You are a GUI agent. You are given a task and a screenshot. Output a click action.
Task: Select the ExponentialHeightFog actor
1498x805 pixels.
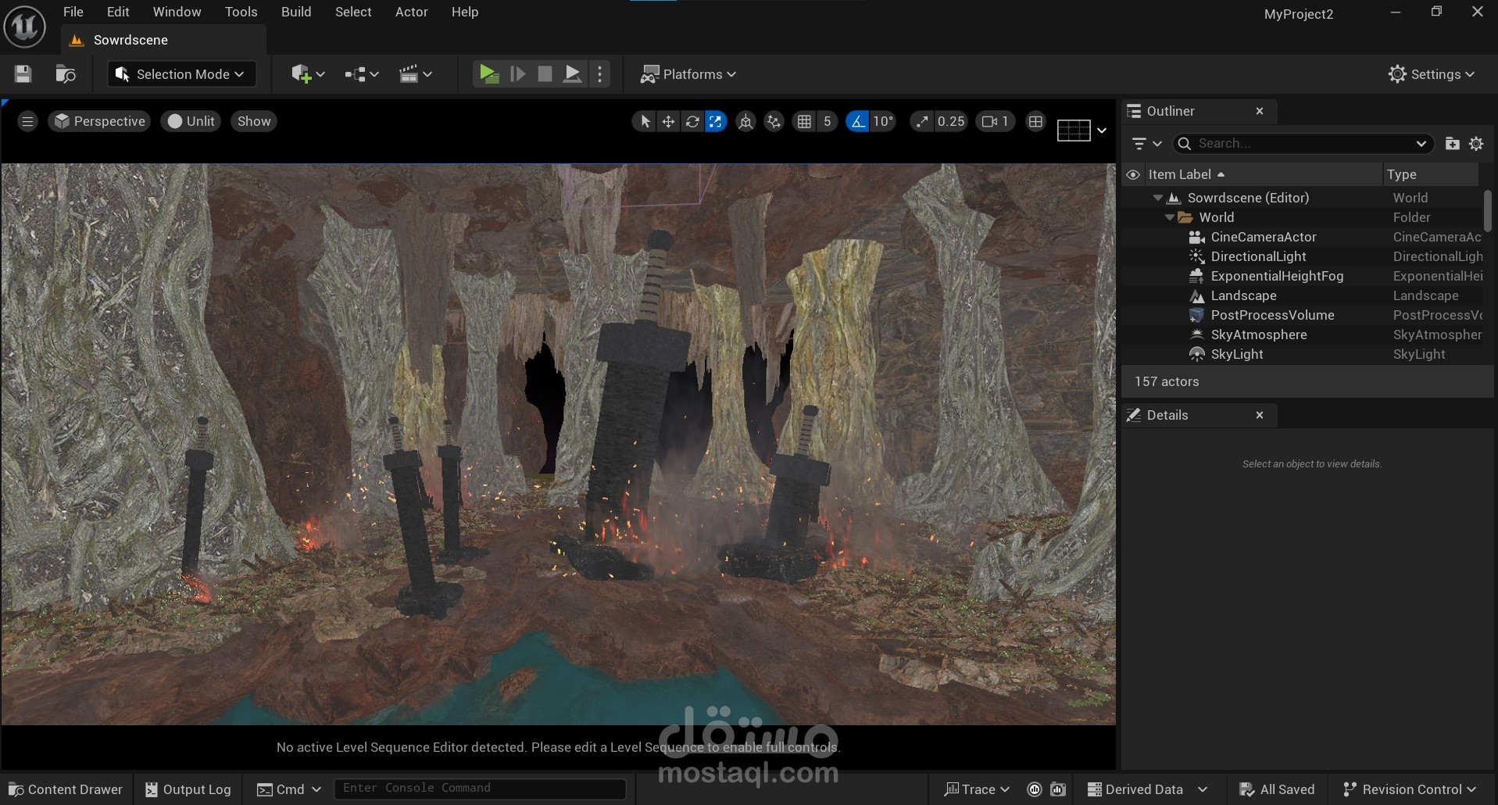pyautogui.click(x=1277, y=276)
